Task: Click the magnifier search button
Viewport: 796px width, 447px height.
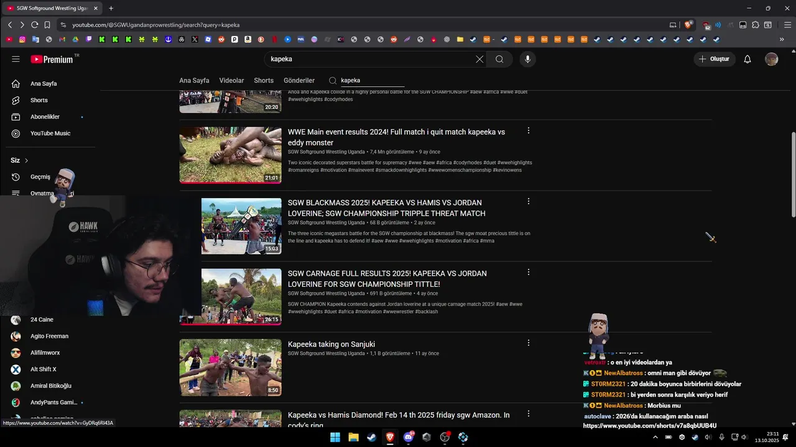Action: point(499,59)
